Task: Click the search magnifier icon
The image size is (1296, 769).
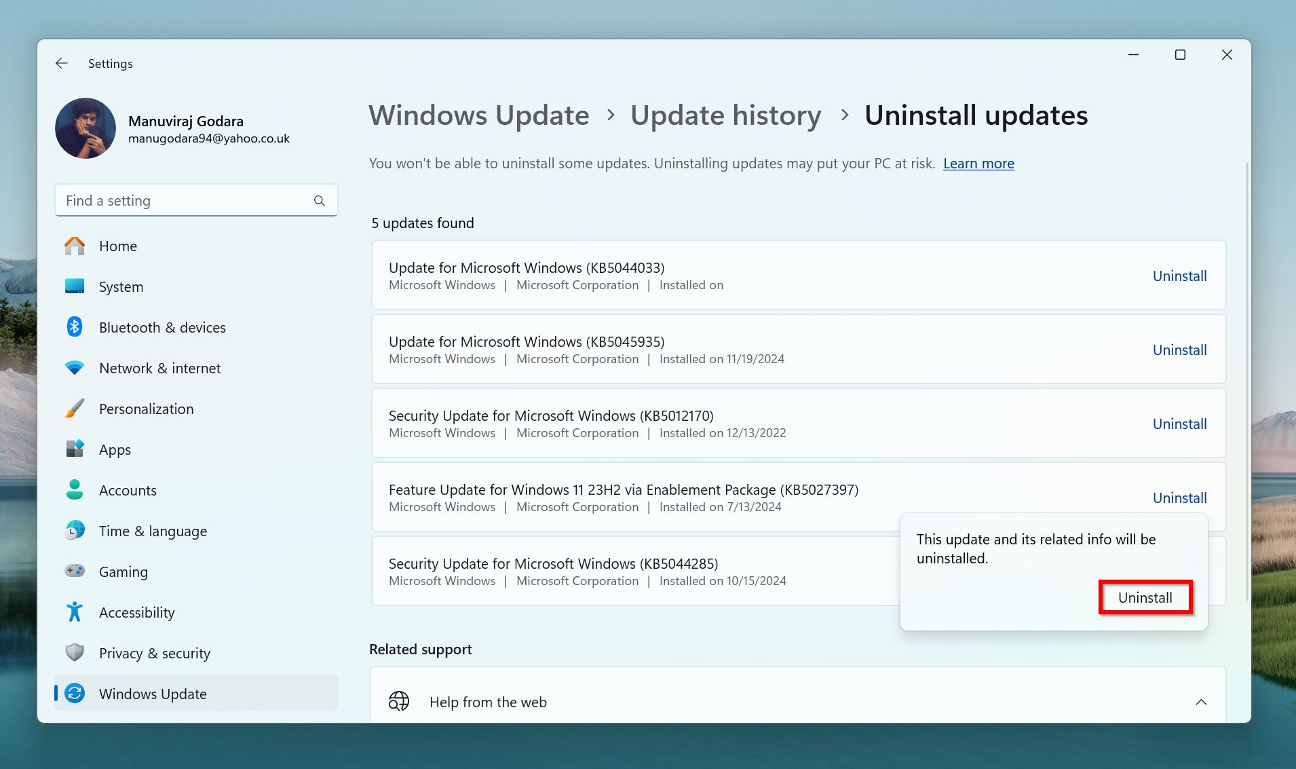Action: (320, 201)
